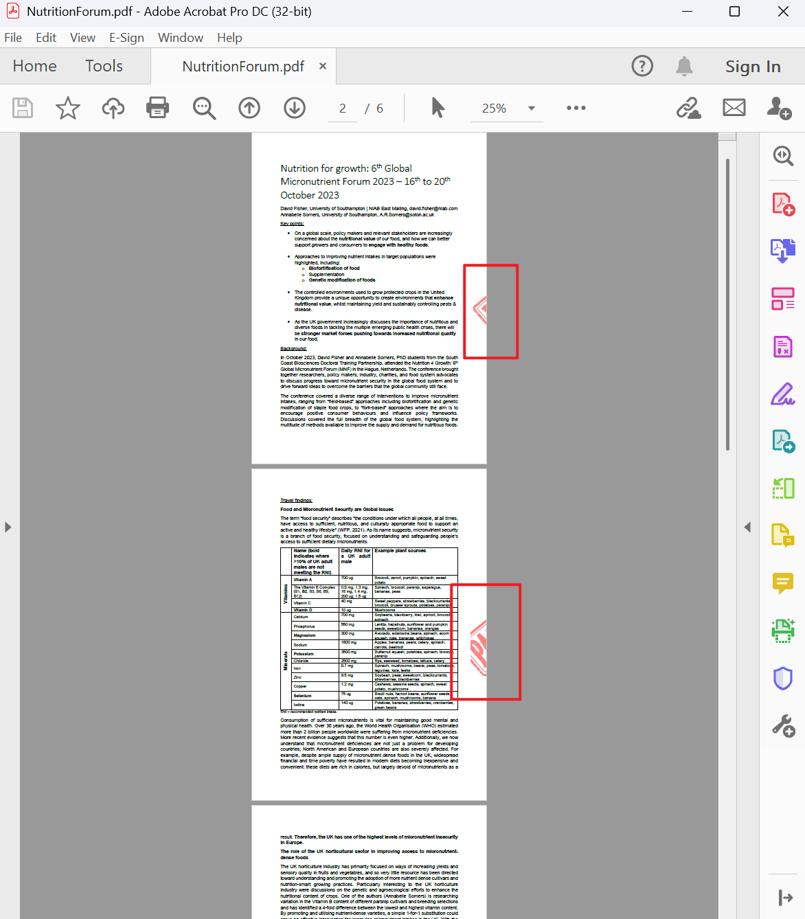Open the Create PDF tool
The image size is (805, 919).
783,202
